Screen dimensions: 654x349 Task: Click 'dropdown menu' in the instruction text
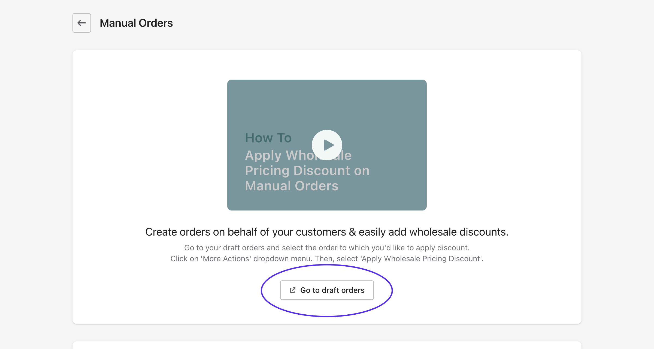point(283,258)
